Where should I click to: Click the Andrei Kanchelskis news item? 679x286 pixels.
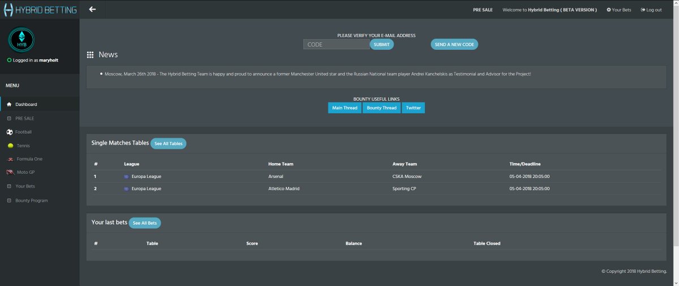[x=318, y=74]
